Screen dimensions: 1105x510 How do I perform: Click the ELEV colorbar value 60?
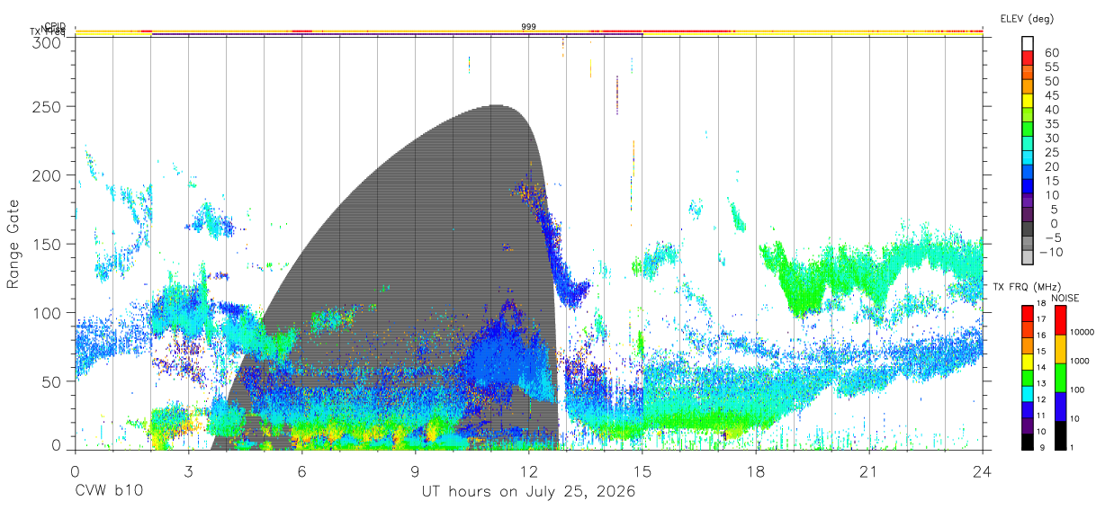pos(1050,52)
